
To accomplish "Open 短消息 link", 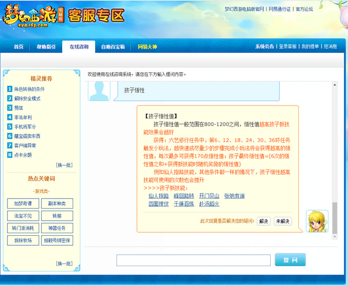I will point(330,47).
